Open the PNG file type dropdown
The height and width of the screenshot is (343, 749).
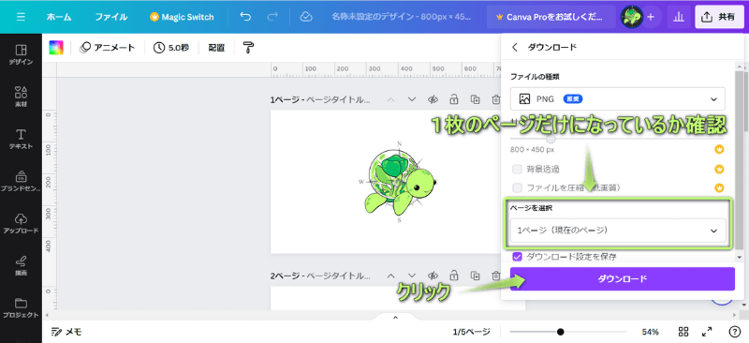(x=617, y=99)
